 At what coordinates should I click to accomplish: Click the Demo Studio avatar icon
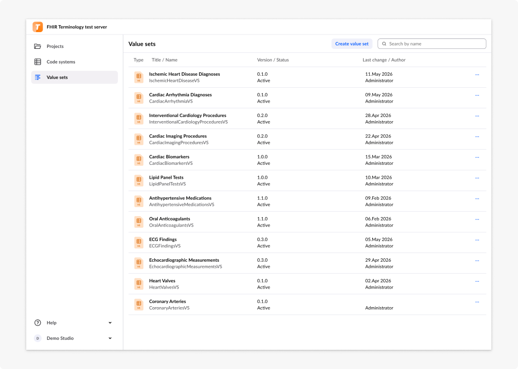[38, 338]
